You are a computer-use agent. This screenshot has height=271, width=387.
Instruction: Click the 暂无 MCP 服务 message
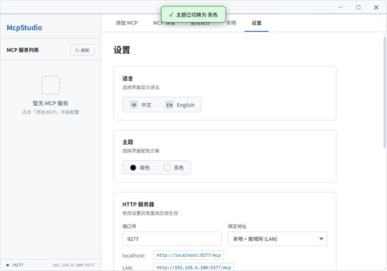[x=50, y=103]
